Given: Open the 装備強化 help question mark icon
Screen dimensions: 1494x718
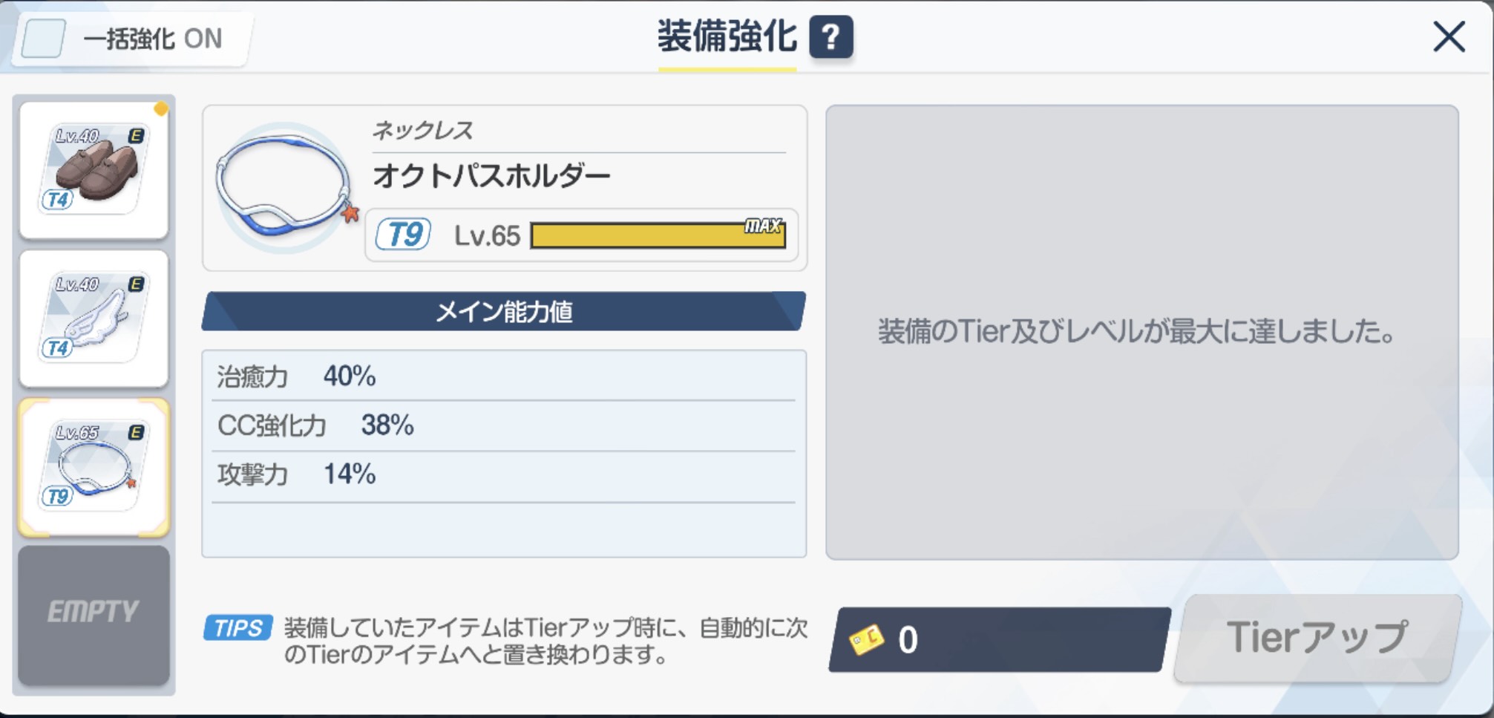Looking at the screenshot, I should coord(833,37).
